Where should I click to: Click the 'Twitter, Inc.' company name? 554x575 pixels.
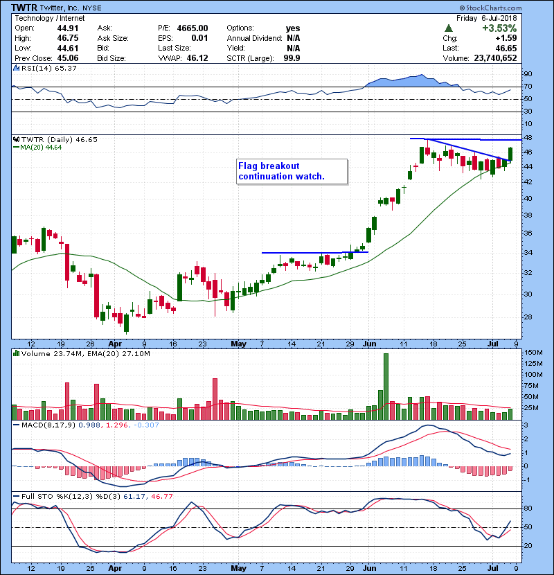pos(60,8)
